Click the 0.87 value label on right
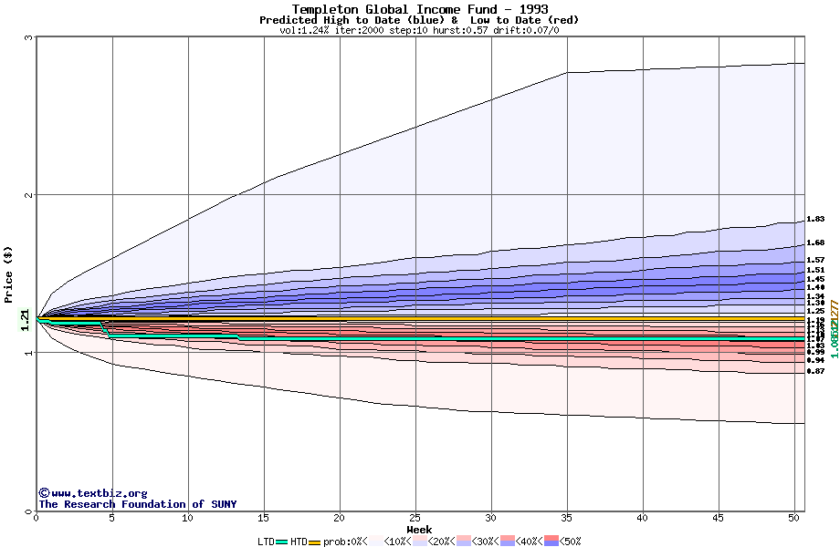This screenshot has width=840, height=547. tap(815, 371)
